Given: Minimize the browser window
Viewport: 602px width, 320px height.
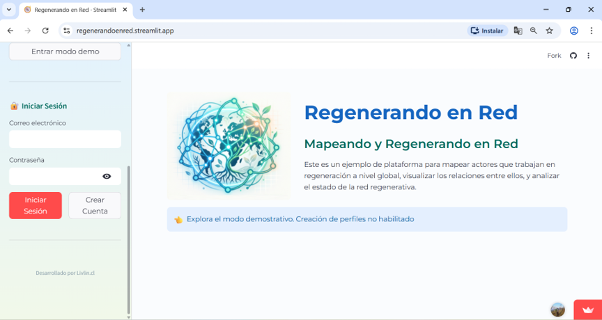Looking at the screenshot, I should [x=546, y=10].
